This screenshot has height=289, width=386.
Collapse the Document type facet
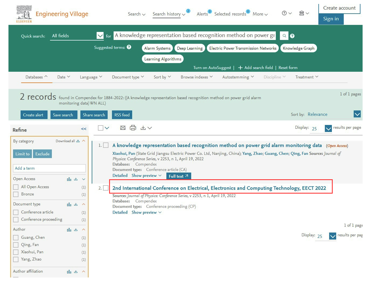(83, 204)
